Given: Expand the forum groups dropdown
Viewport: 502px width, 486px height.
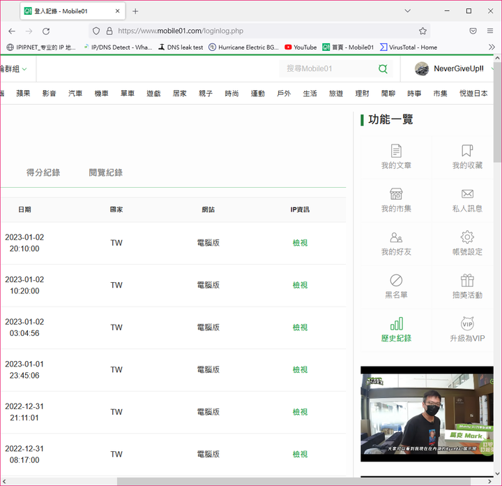Looking at the screenshot, I should tap(13, 68).
